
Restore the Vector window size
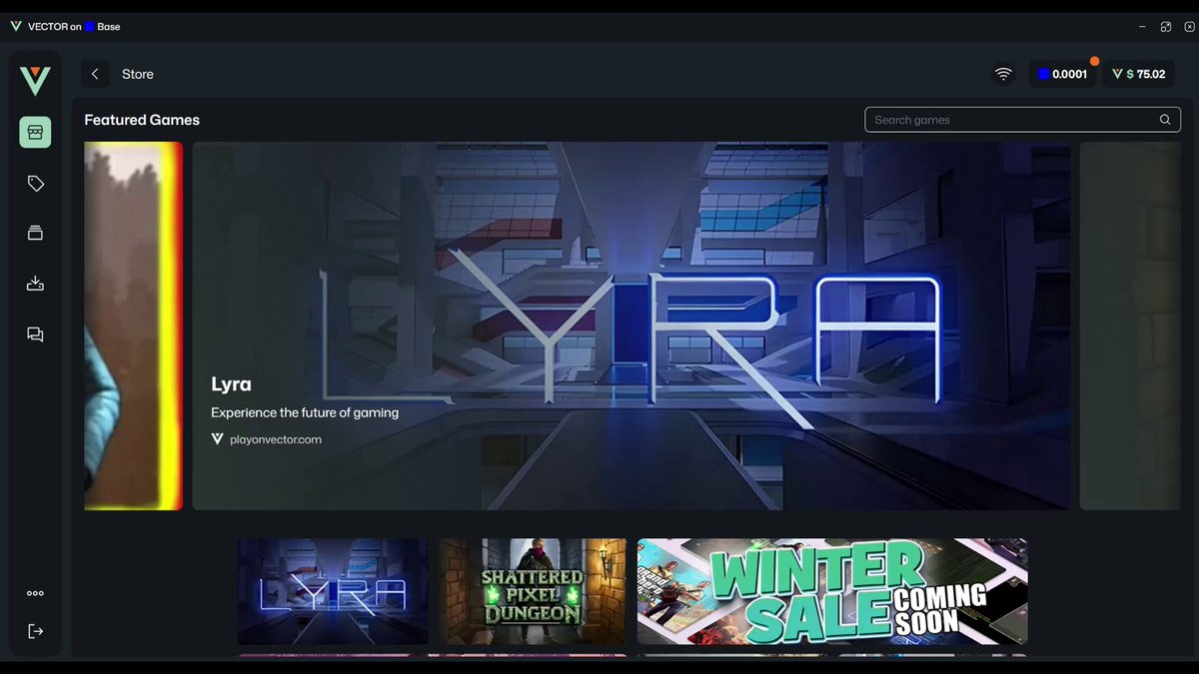pos(1166,27)
